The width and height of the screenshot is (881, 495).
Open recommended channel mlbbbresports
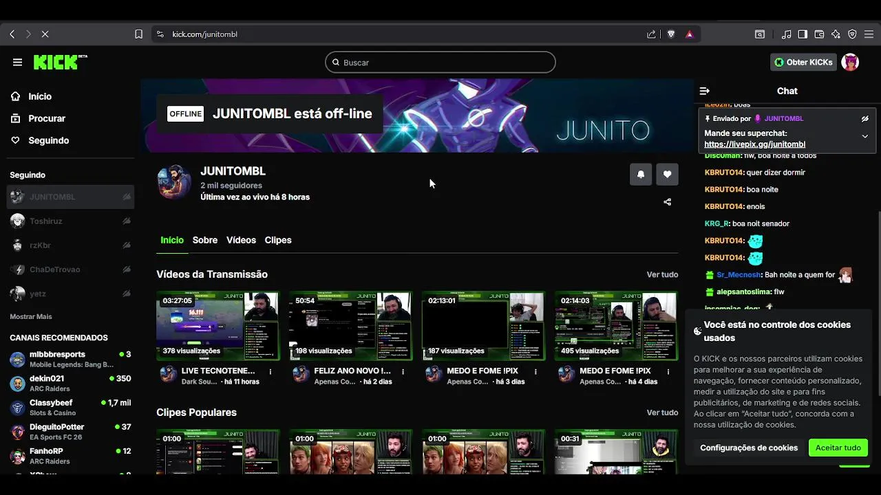pos(70,359)
